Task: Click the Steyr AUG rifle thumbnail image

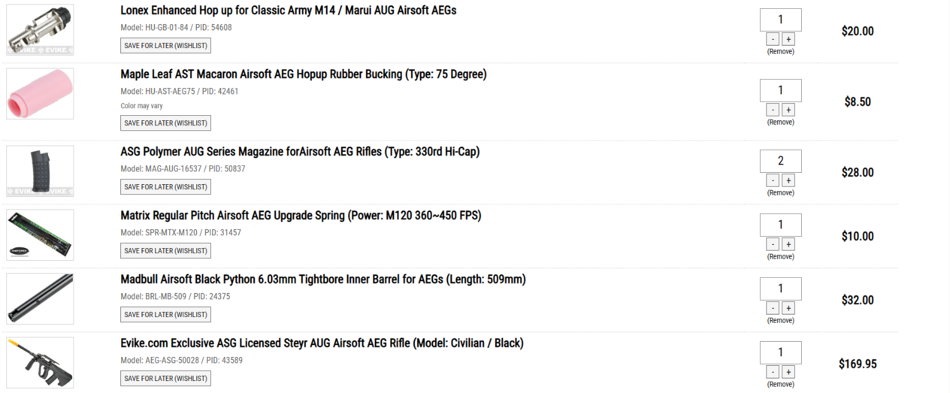Action: point(40,362)
